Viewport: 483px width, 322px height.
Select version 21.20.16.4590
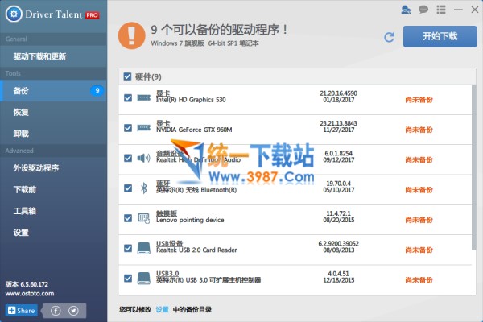tap(339, 93)
